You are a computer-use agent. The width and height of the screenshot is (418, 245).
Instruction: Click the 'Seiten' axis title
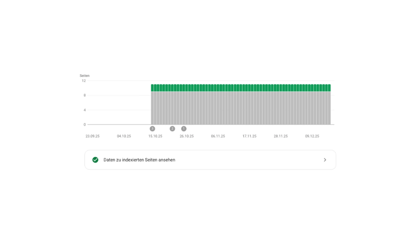point(84,76)
